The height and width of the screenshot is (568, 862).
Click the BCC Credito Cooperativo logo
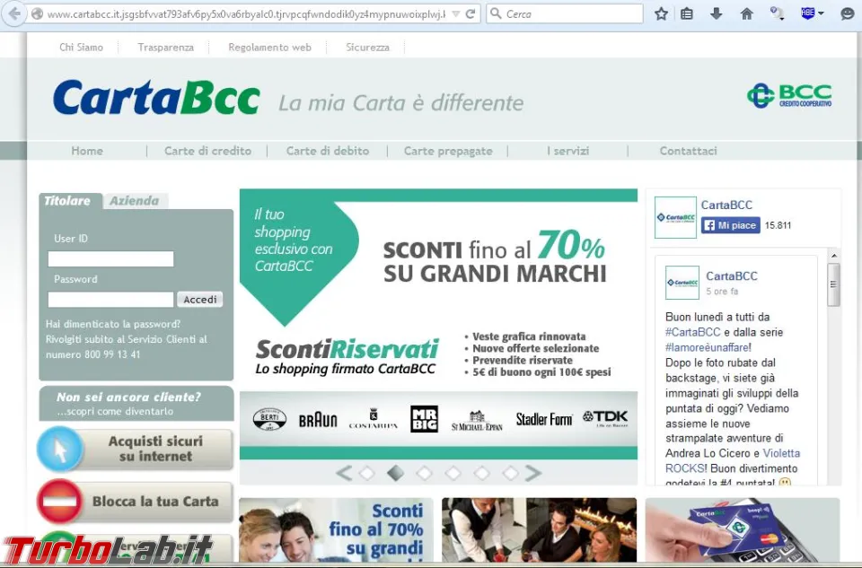click(789, 96)
